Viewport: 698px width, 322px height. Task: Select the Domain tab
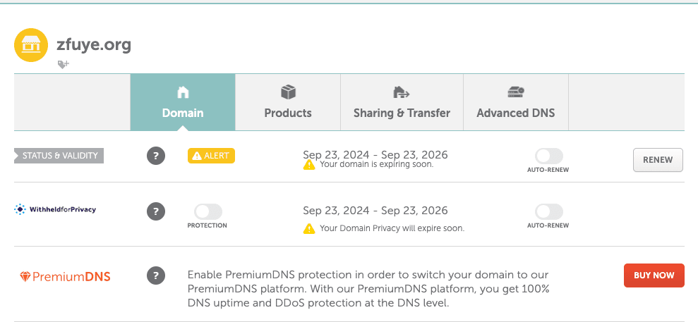coord(183,102)
